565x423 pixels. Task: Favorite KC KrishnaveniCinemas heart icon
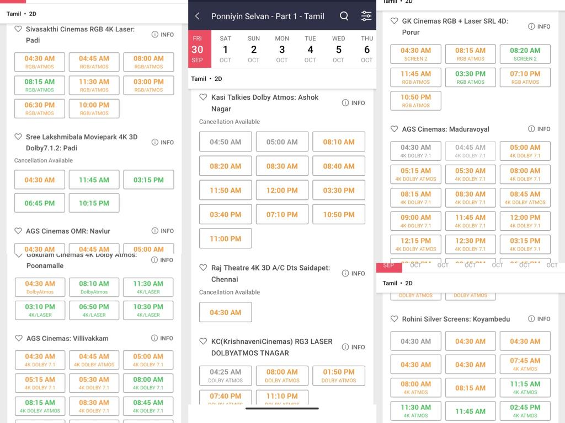(x=203, y=341)
